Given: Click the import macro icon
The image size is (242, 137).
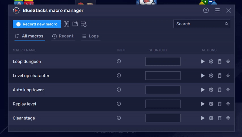Looking at the screenshot, I should (75, 24).
